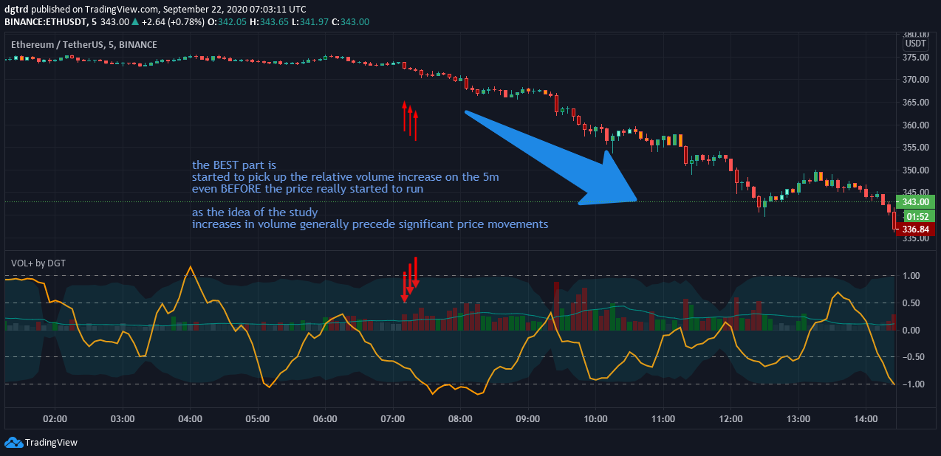Click the -0.50 indicator axis label
Image resolution: width=941 pixels, height=456 pixels.
[914, 357]
